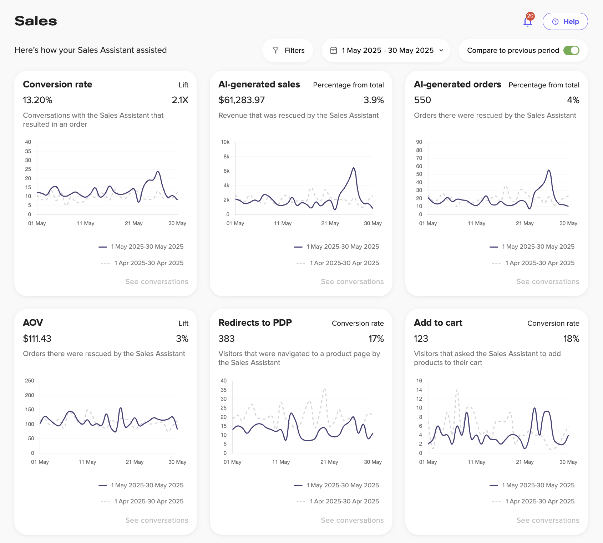
Task: Open the notifications bell icon
Action: (x=527, y=22)
